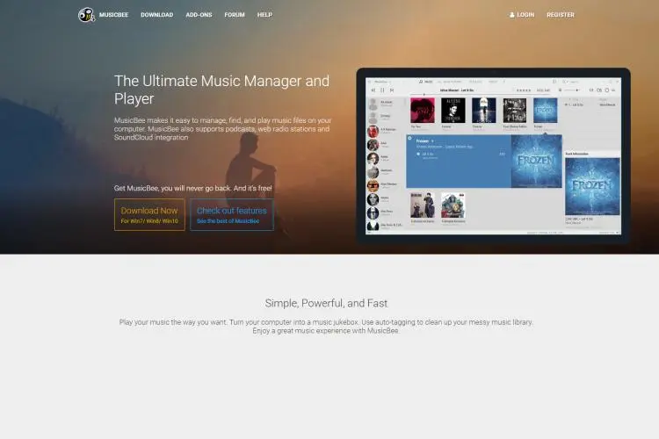Click the pause icon in player mockup
The height and width of the screenshot is (439, 659).
(382, 90)
